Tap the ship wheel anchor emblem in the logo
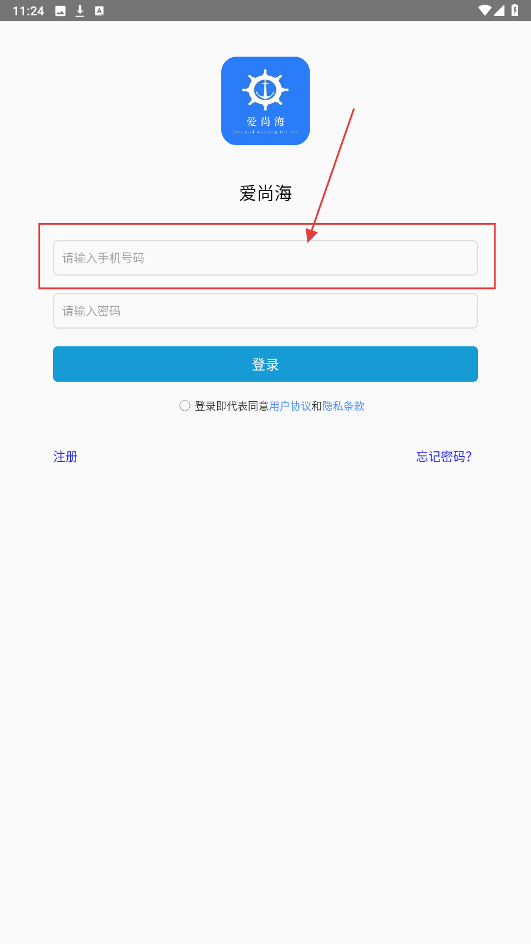The height and width of the screenshot is (944, 531). click(265, 90)
